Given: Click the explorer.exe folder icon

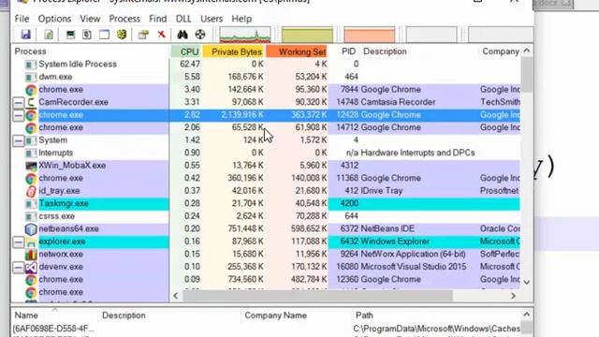Looking at the screenshot, I should pyautogui.click(x=31, y=242).
